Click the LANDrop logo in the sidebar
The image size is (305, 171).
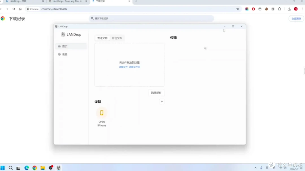point(71,35)
